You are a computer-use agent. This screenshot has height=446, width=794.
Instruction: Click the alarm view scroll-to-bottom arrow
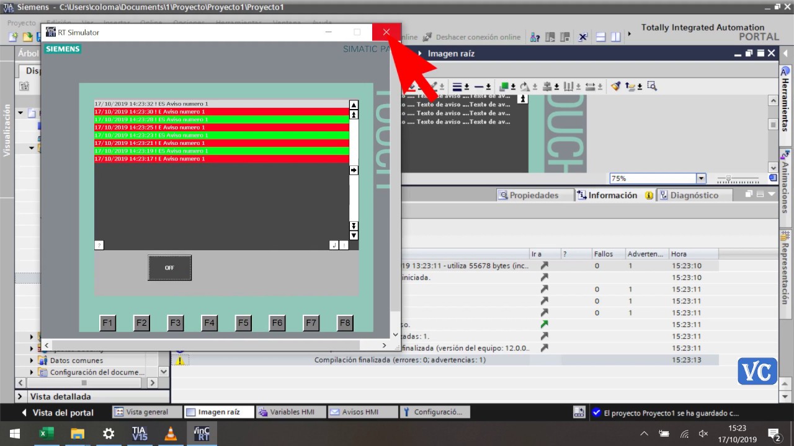coord(354,235)
